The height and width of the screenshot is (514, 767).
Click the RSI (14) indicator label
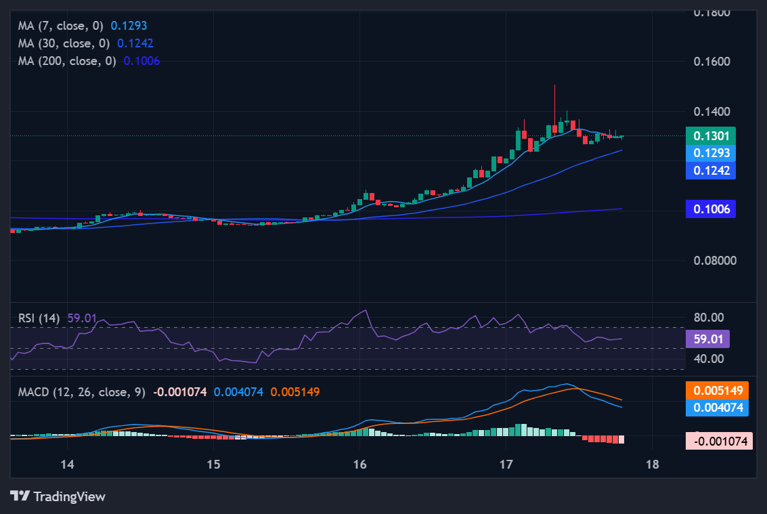click(x=39, y=318)
